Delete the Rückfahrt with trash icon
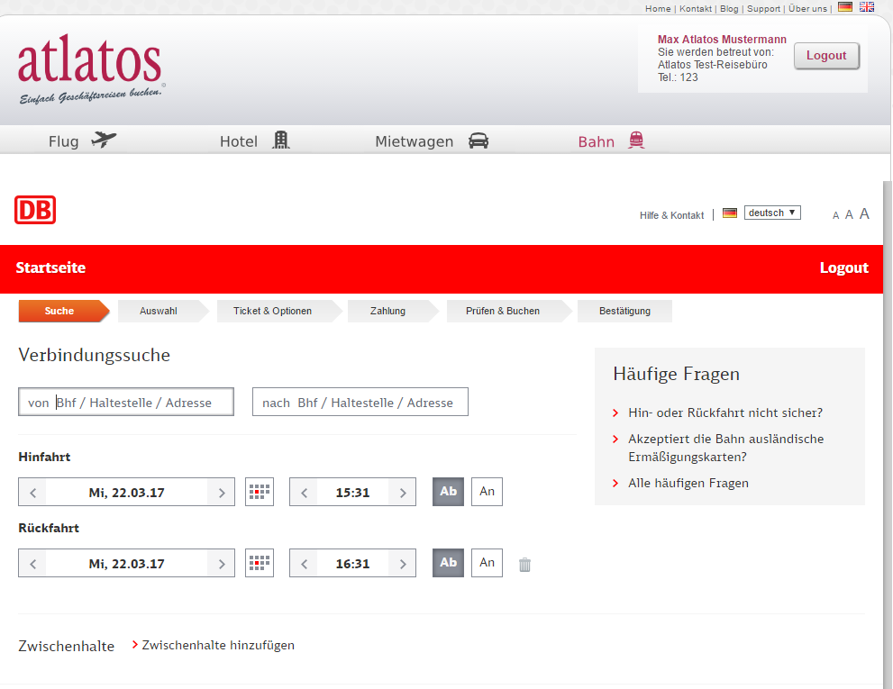893x689 pixels. 524,565
